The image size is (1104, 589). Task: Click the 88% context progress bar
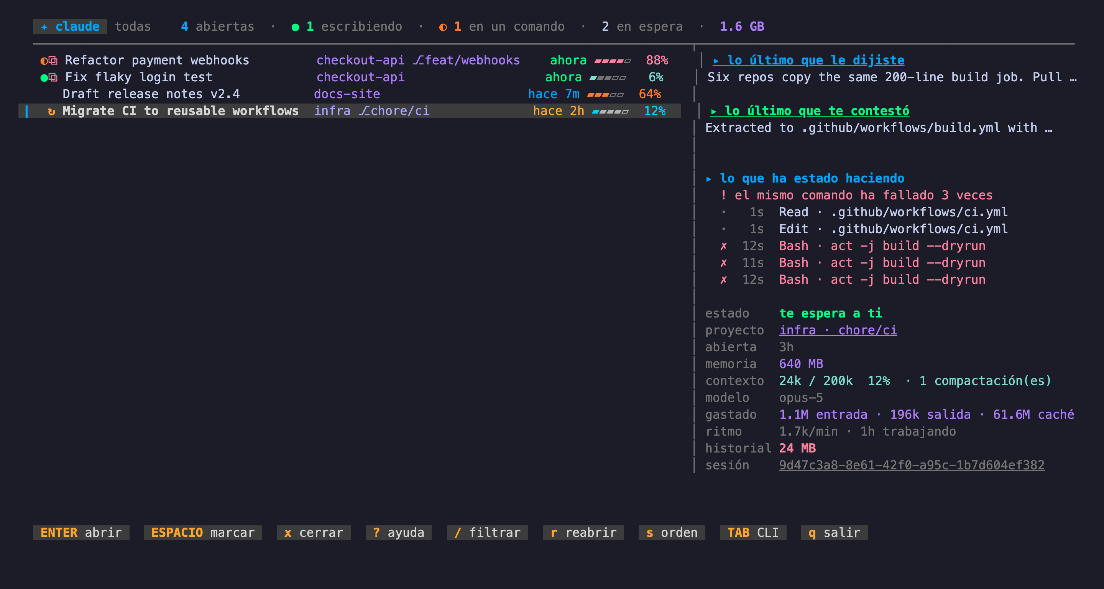point(613,61)
